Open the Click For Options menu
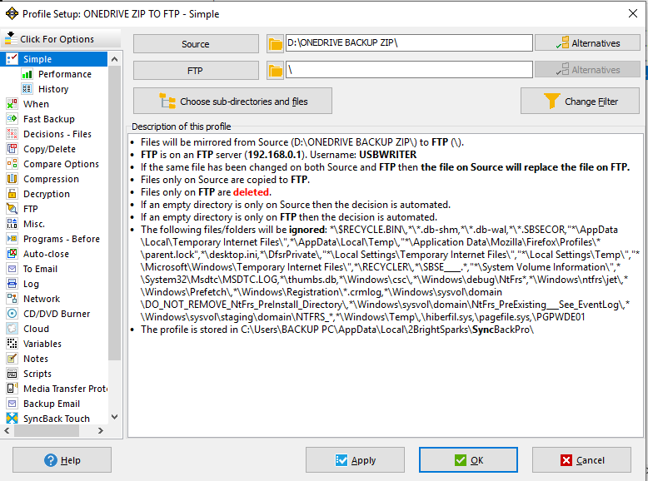Screen dimensions: 648x481 (x=60, y=39)
